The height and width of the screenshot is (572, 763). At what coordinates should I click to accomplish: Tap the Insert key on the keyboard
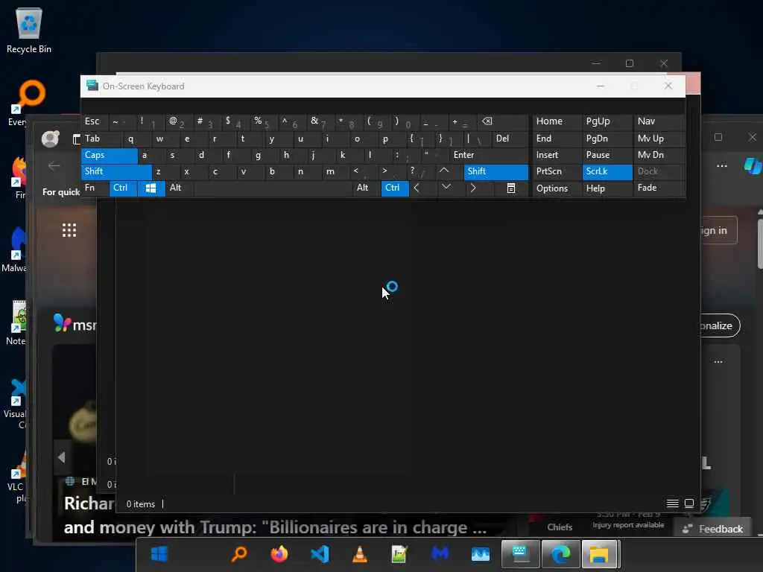[x=557, y=155]
